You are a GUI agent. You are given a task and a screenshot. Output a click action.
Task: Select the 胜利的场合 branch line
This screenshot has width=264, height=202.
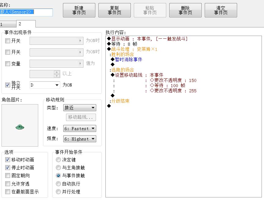(122, 55)
